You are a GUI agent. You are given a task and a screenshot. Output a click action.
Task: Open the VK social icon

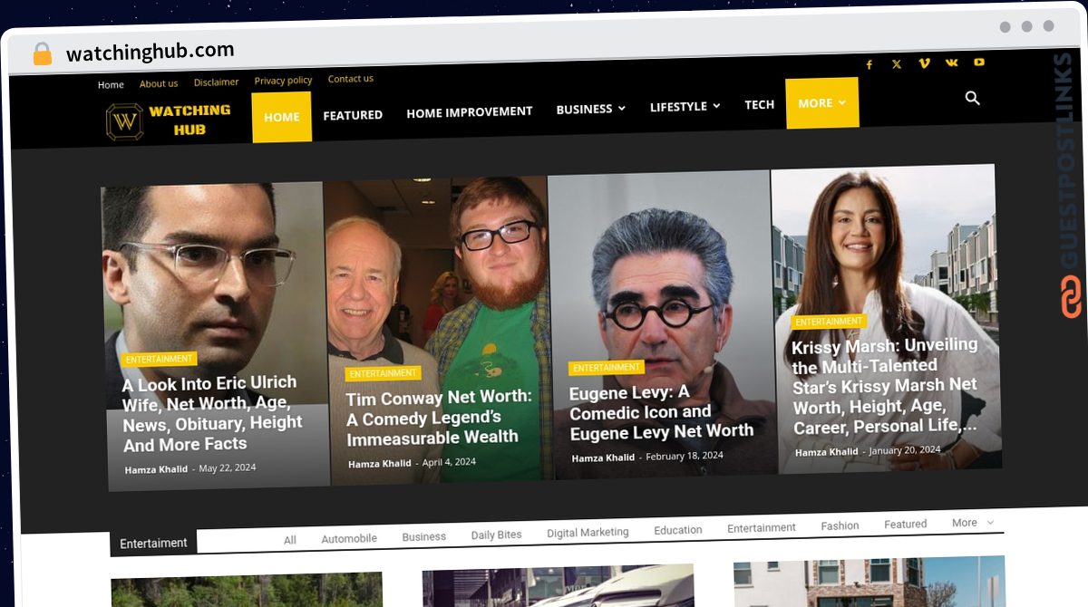pyautogui.click(x=951, y=63)
